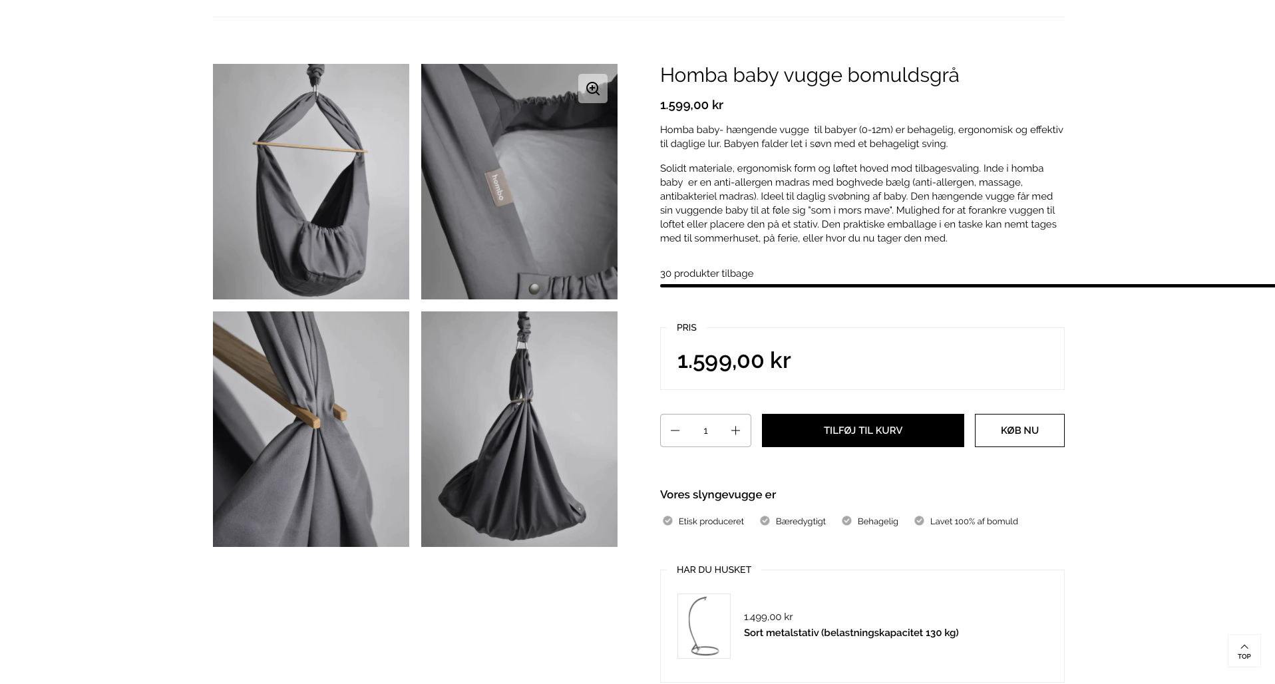Open the folded cradle hanging photo
This screenshot has height=684, width=1275.
point(519,429)
